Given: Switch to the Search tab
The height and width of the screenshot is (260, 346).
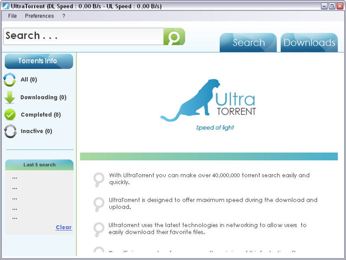Looking at the screenshot, I should tap(248, 42).
